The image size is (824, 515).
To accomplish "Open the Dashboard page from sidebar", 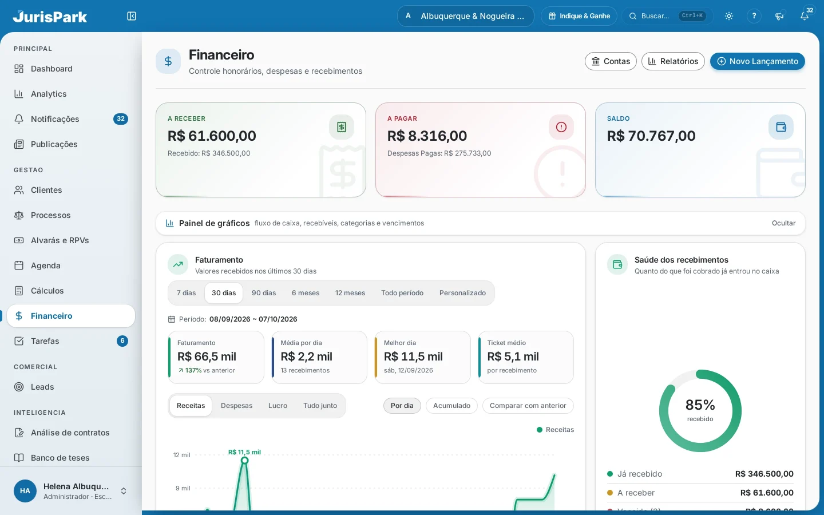I will click(71, 69).
